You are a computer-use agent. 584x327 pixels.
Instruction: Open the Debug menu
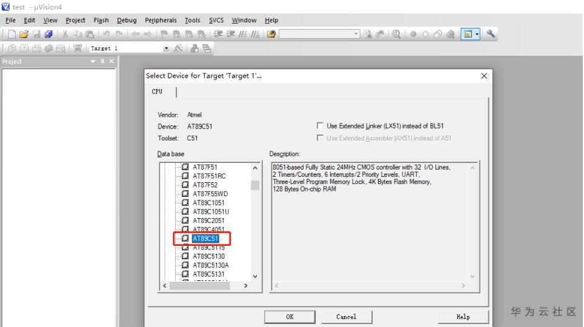pyautogui.click(x=127, y=20)
